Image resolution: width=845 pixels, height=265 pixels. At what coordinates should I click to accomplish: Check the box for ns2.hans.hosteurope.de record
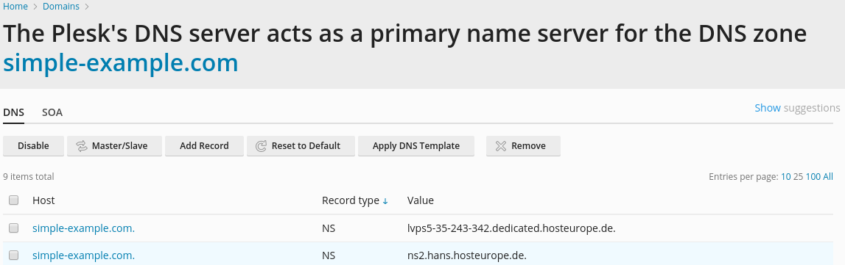13,255
